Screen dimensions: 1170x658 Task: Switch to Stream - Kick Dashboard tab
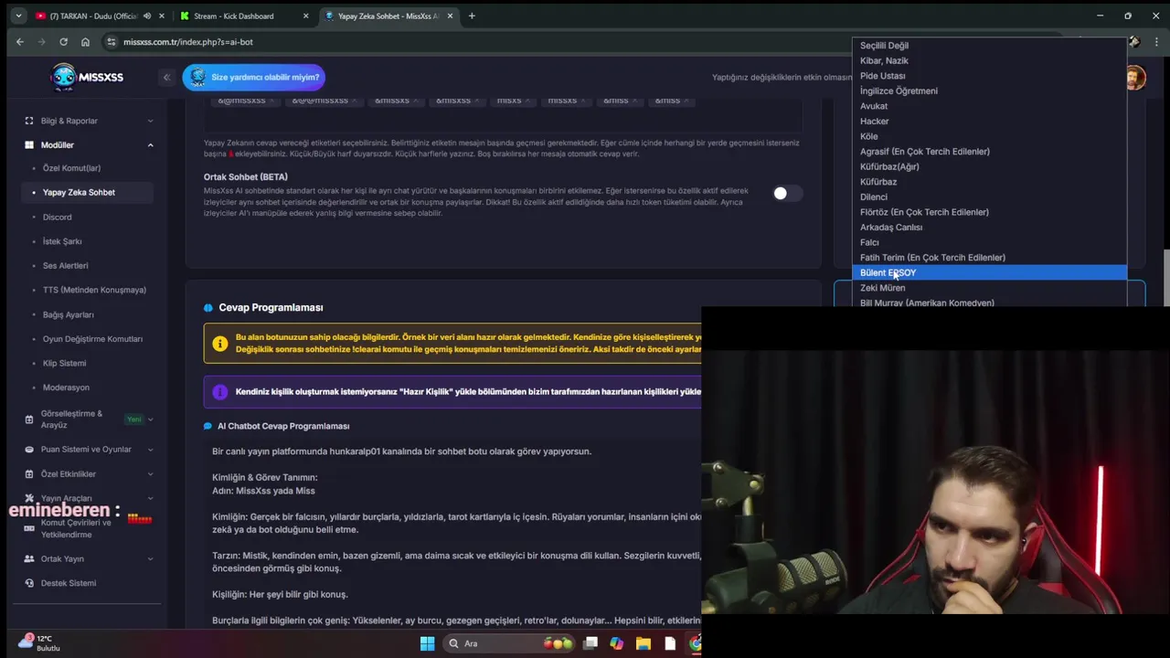click(233, 16)
